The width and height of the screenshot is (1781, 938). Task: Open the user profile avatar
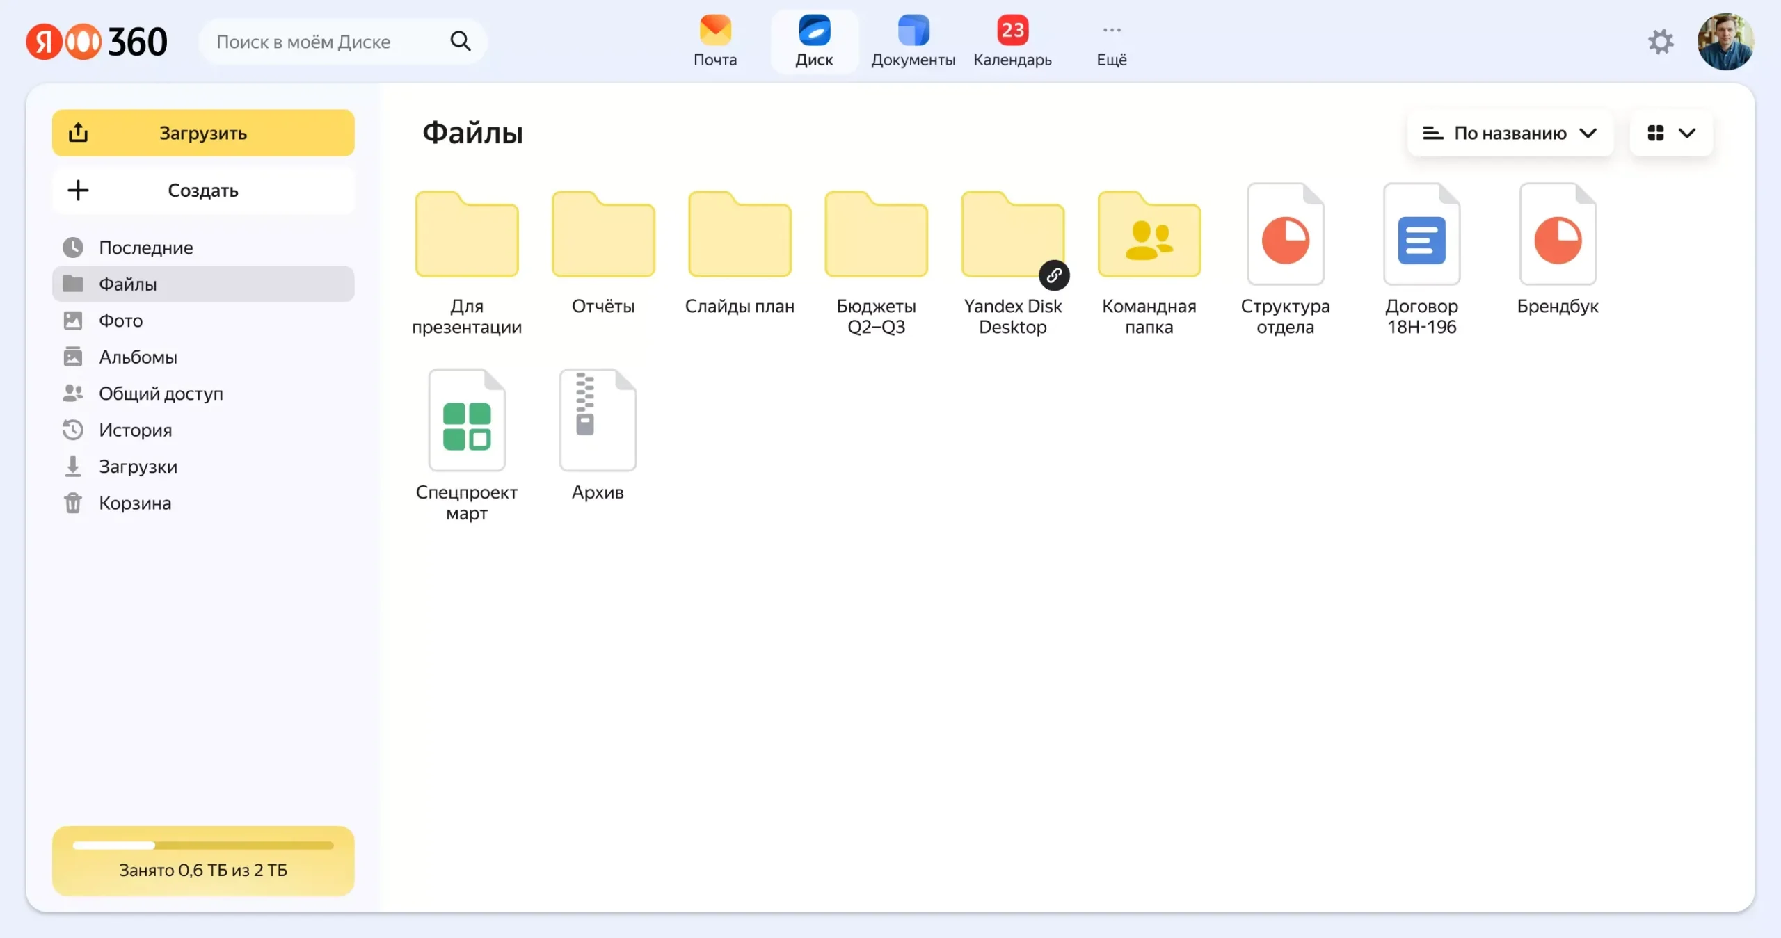[x=1725, y=42]
